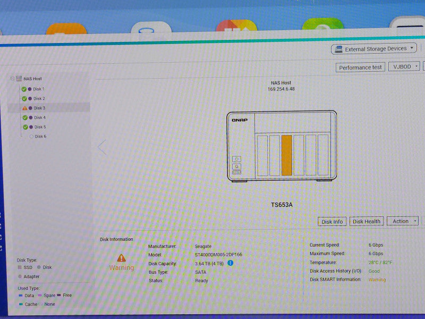Screen dimensions: 425x319
Task: Select Disk 2 in the tree
Action: 39,98
